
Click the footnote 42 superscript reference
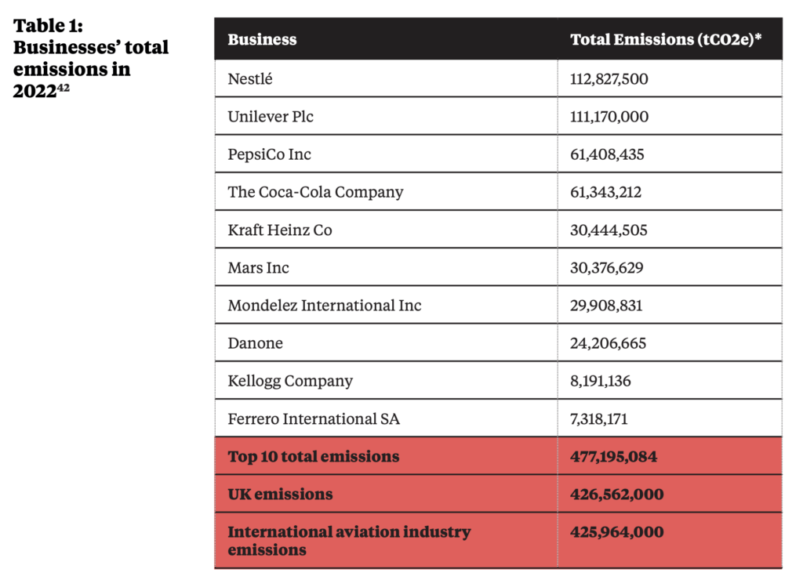click(64, 86)
